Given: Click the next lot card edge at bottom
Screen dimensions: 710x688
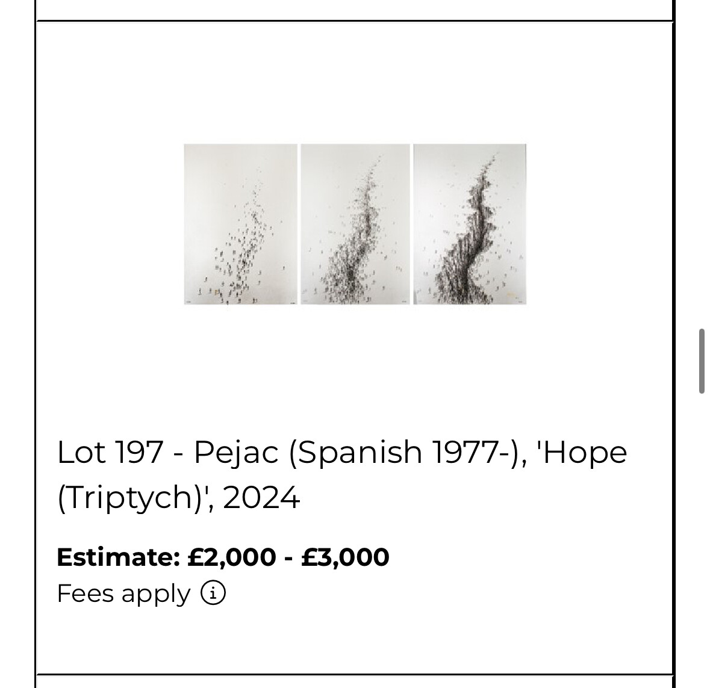Looking at the screenshot, I should (355, 681).
